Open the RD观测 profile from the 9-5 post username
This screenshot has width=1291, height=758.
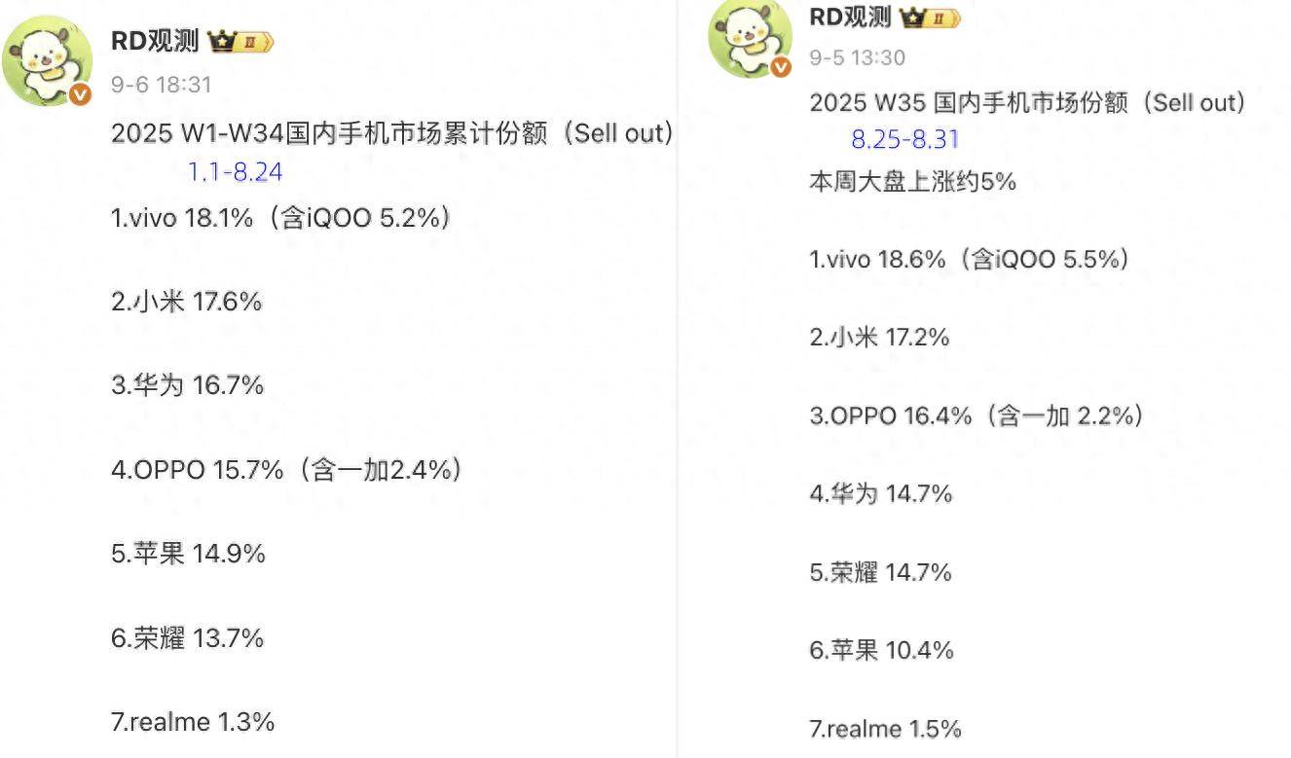point(849,17)
